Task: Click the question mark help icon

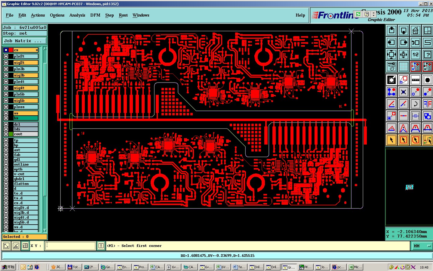Action: click(428, 55)
